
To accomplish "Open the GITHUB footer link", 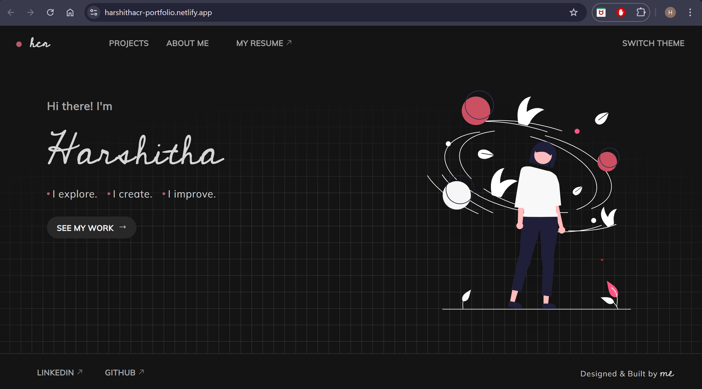I will point(124,373).
